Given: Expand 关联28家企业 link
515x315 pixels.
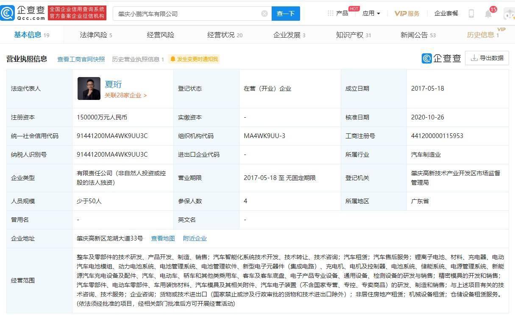Looking at the screenshot, I should [126, 95].
